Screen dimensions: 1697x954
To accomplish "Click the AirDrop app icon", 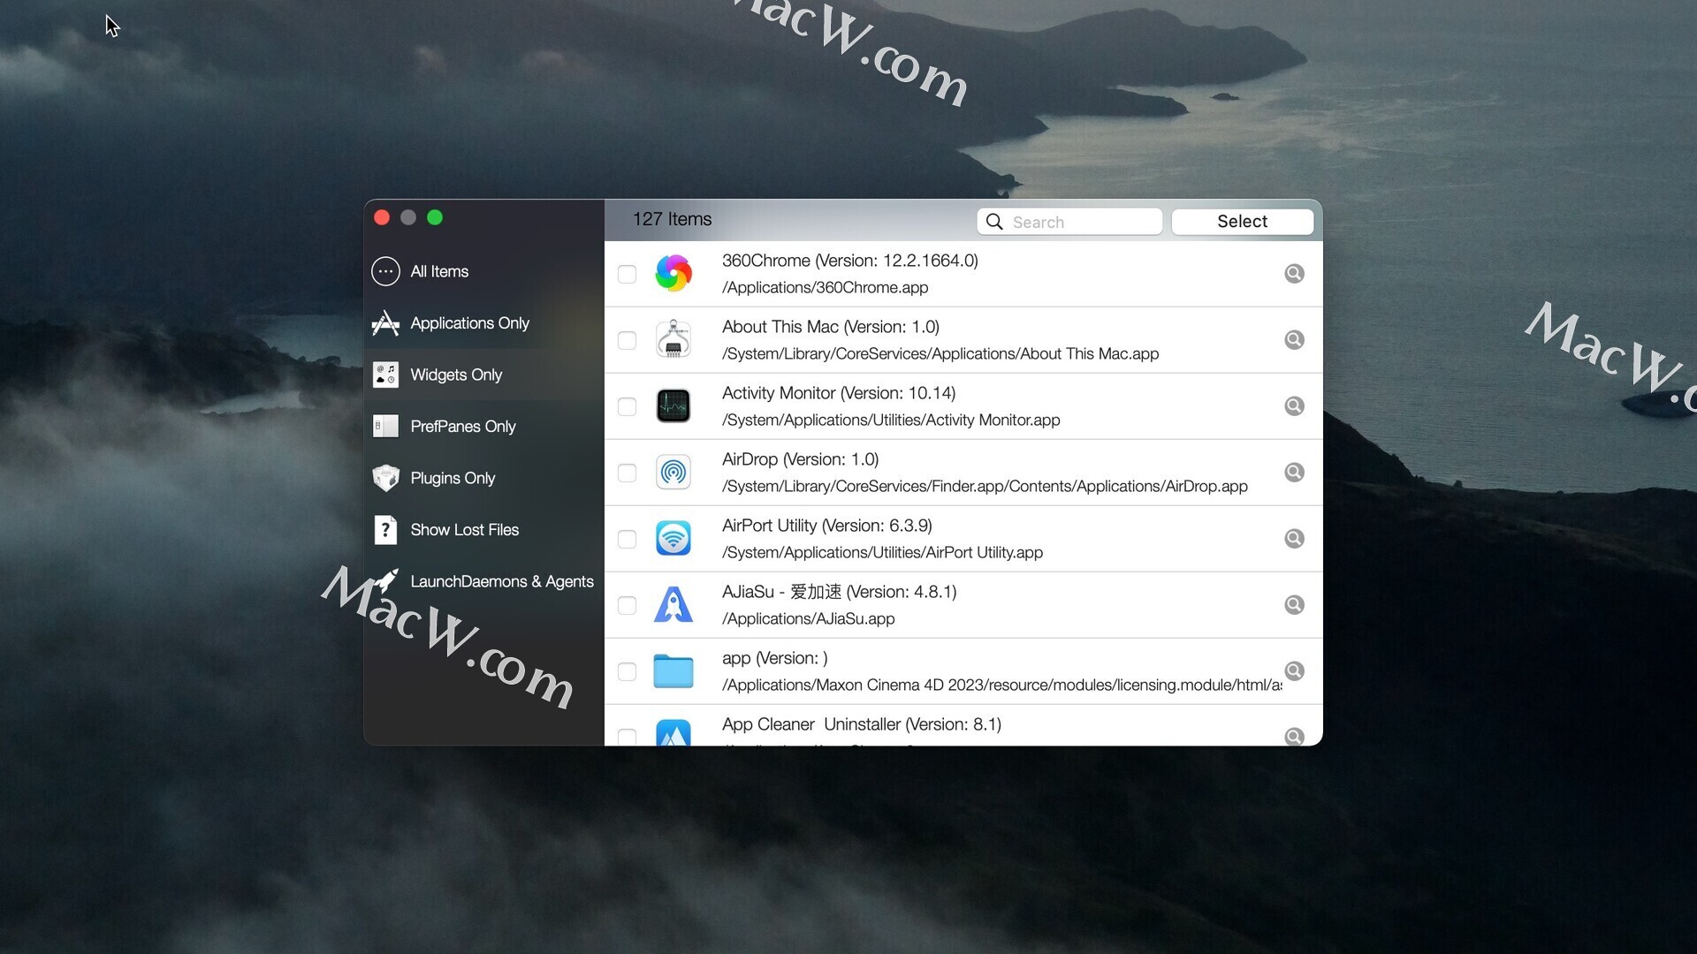I will coord(673,472).
